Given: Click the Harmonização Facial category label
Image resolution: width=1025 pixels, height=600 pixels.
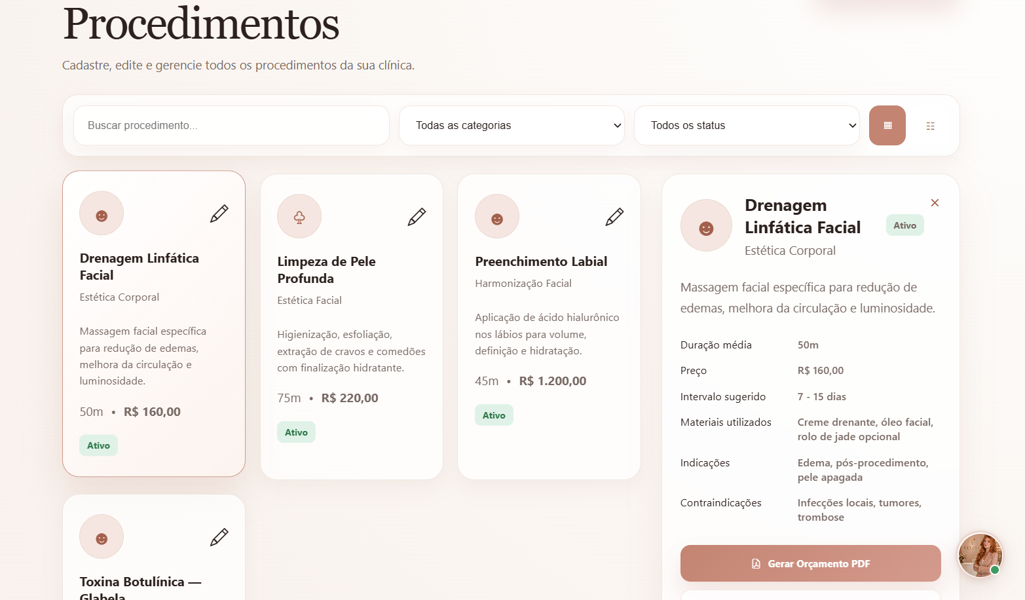Looking at the screenshot, I should pyautogui.click(x=523, y=284).
